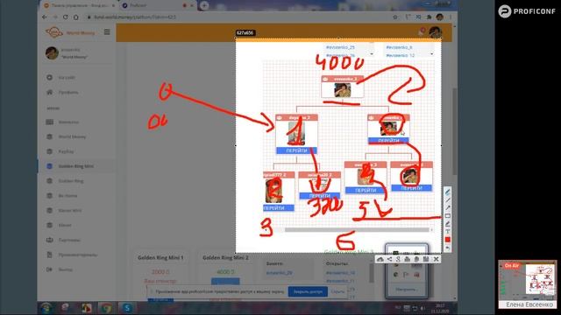Click the Закрыть доступ button
The width and height of the screenshot is (561, 315).
click(308, 291)
